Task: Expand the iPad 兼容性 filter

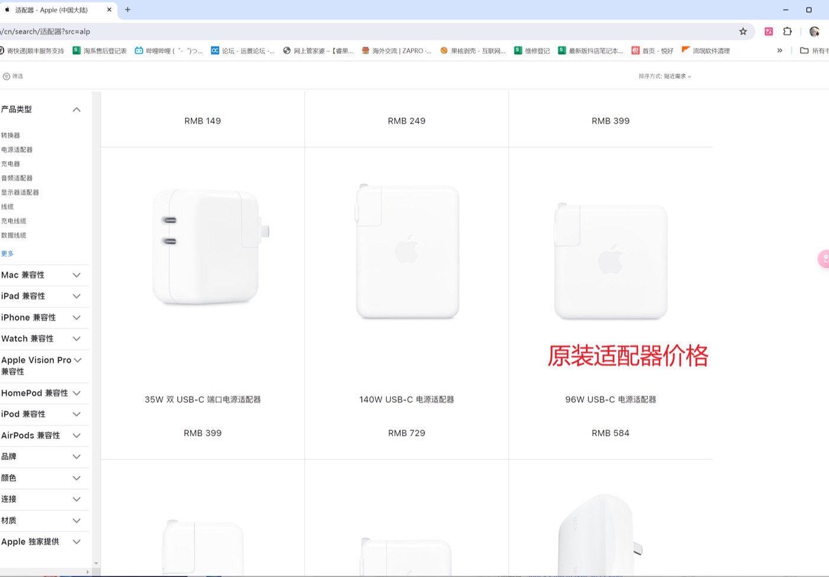Action: click(76, 296)
